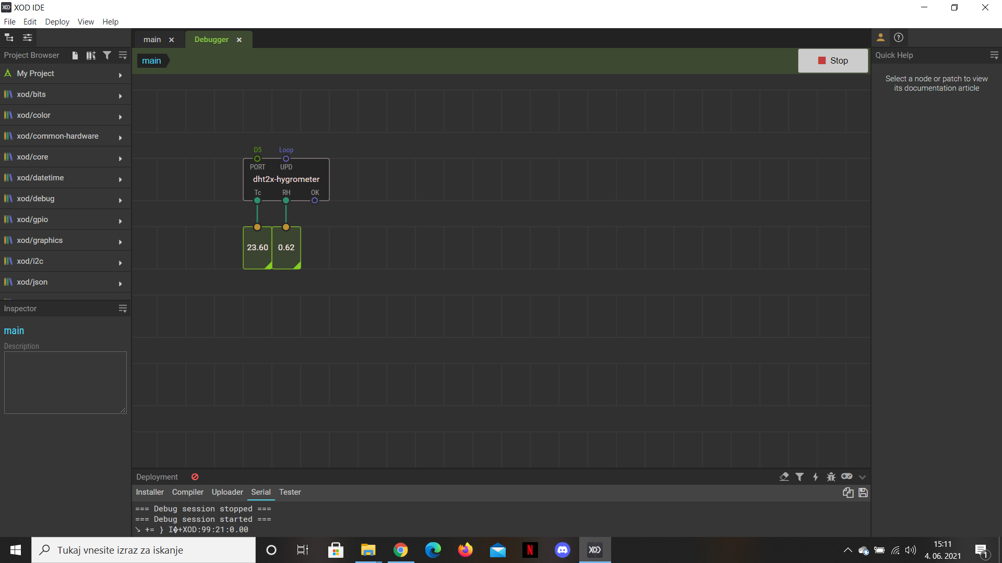
Task: Open the Windows notification center icon
Action: pyautogui.click(x=981, y=550)
